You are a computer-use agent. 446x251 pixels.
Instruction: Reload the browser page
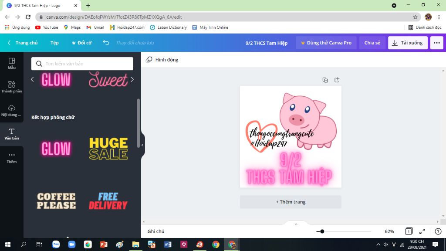(28, 17)
